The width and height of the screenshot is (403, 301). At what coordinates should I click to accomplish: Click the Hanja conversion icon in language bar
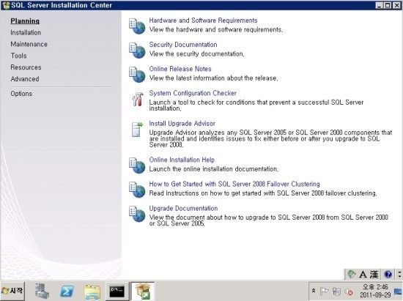tap(374, 275)
